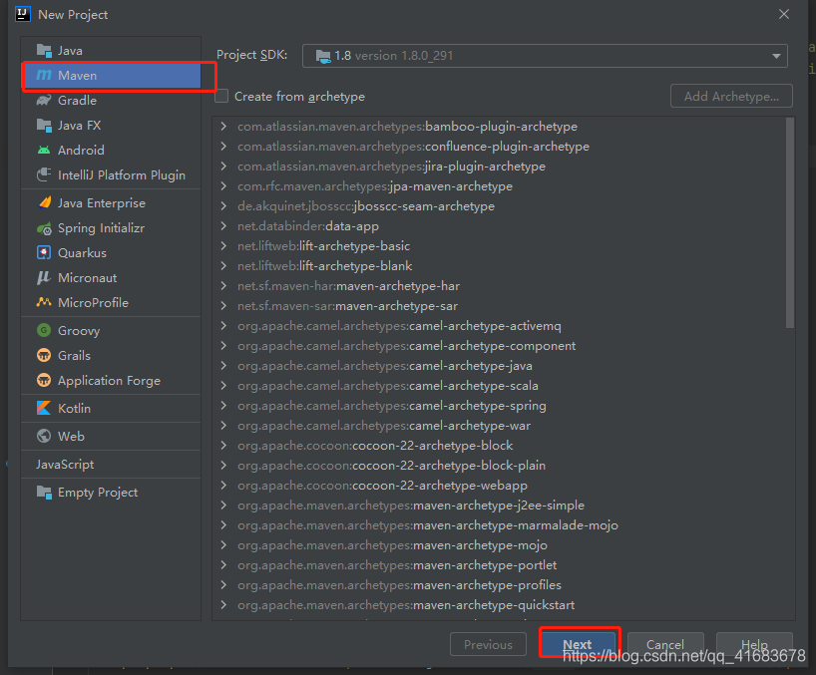This screenshot has width=816, height=675.
Task: Click the MicroProfile icon
Action: coord(44,302)
